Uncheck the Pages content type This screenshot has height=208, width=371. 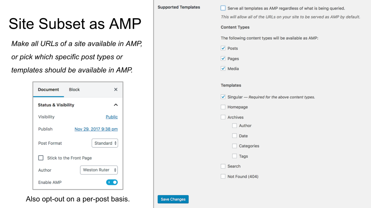[x=223, y=58]
